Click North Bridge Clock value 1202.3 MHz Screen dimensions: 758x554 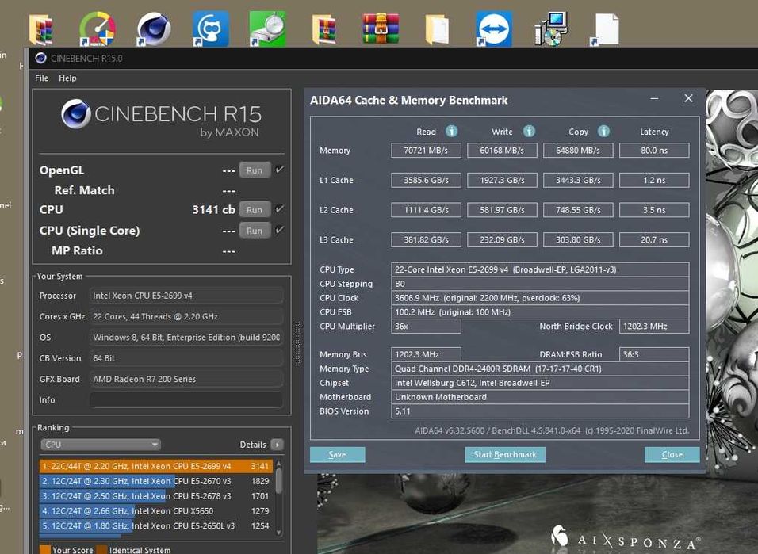[654, 327]
